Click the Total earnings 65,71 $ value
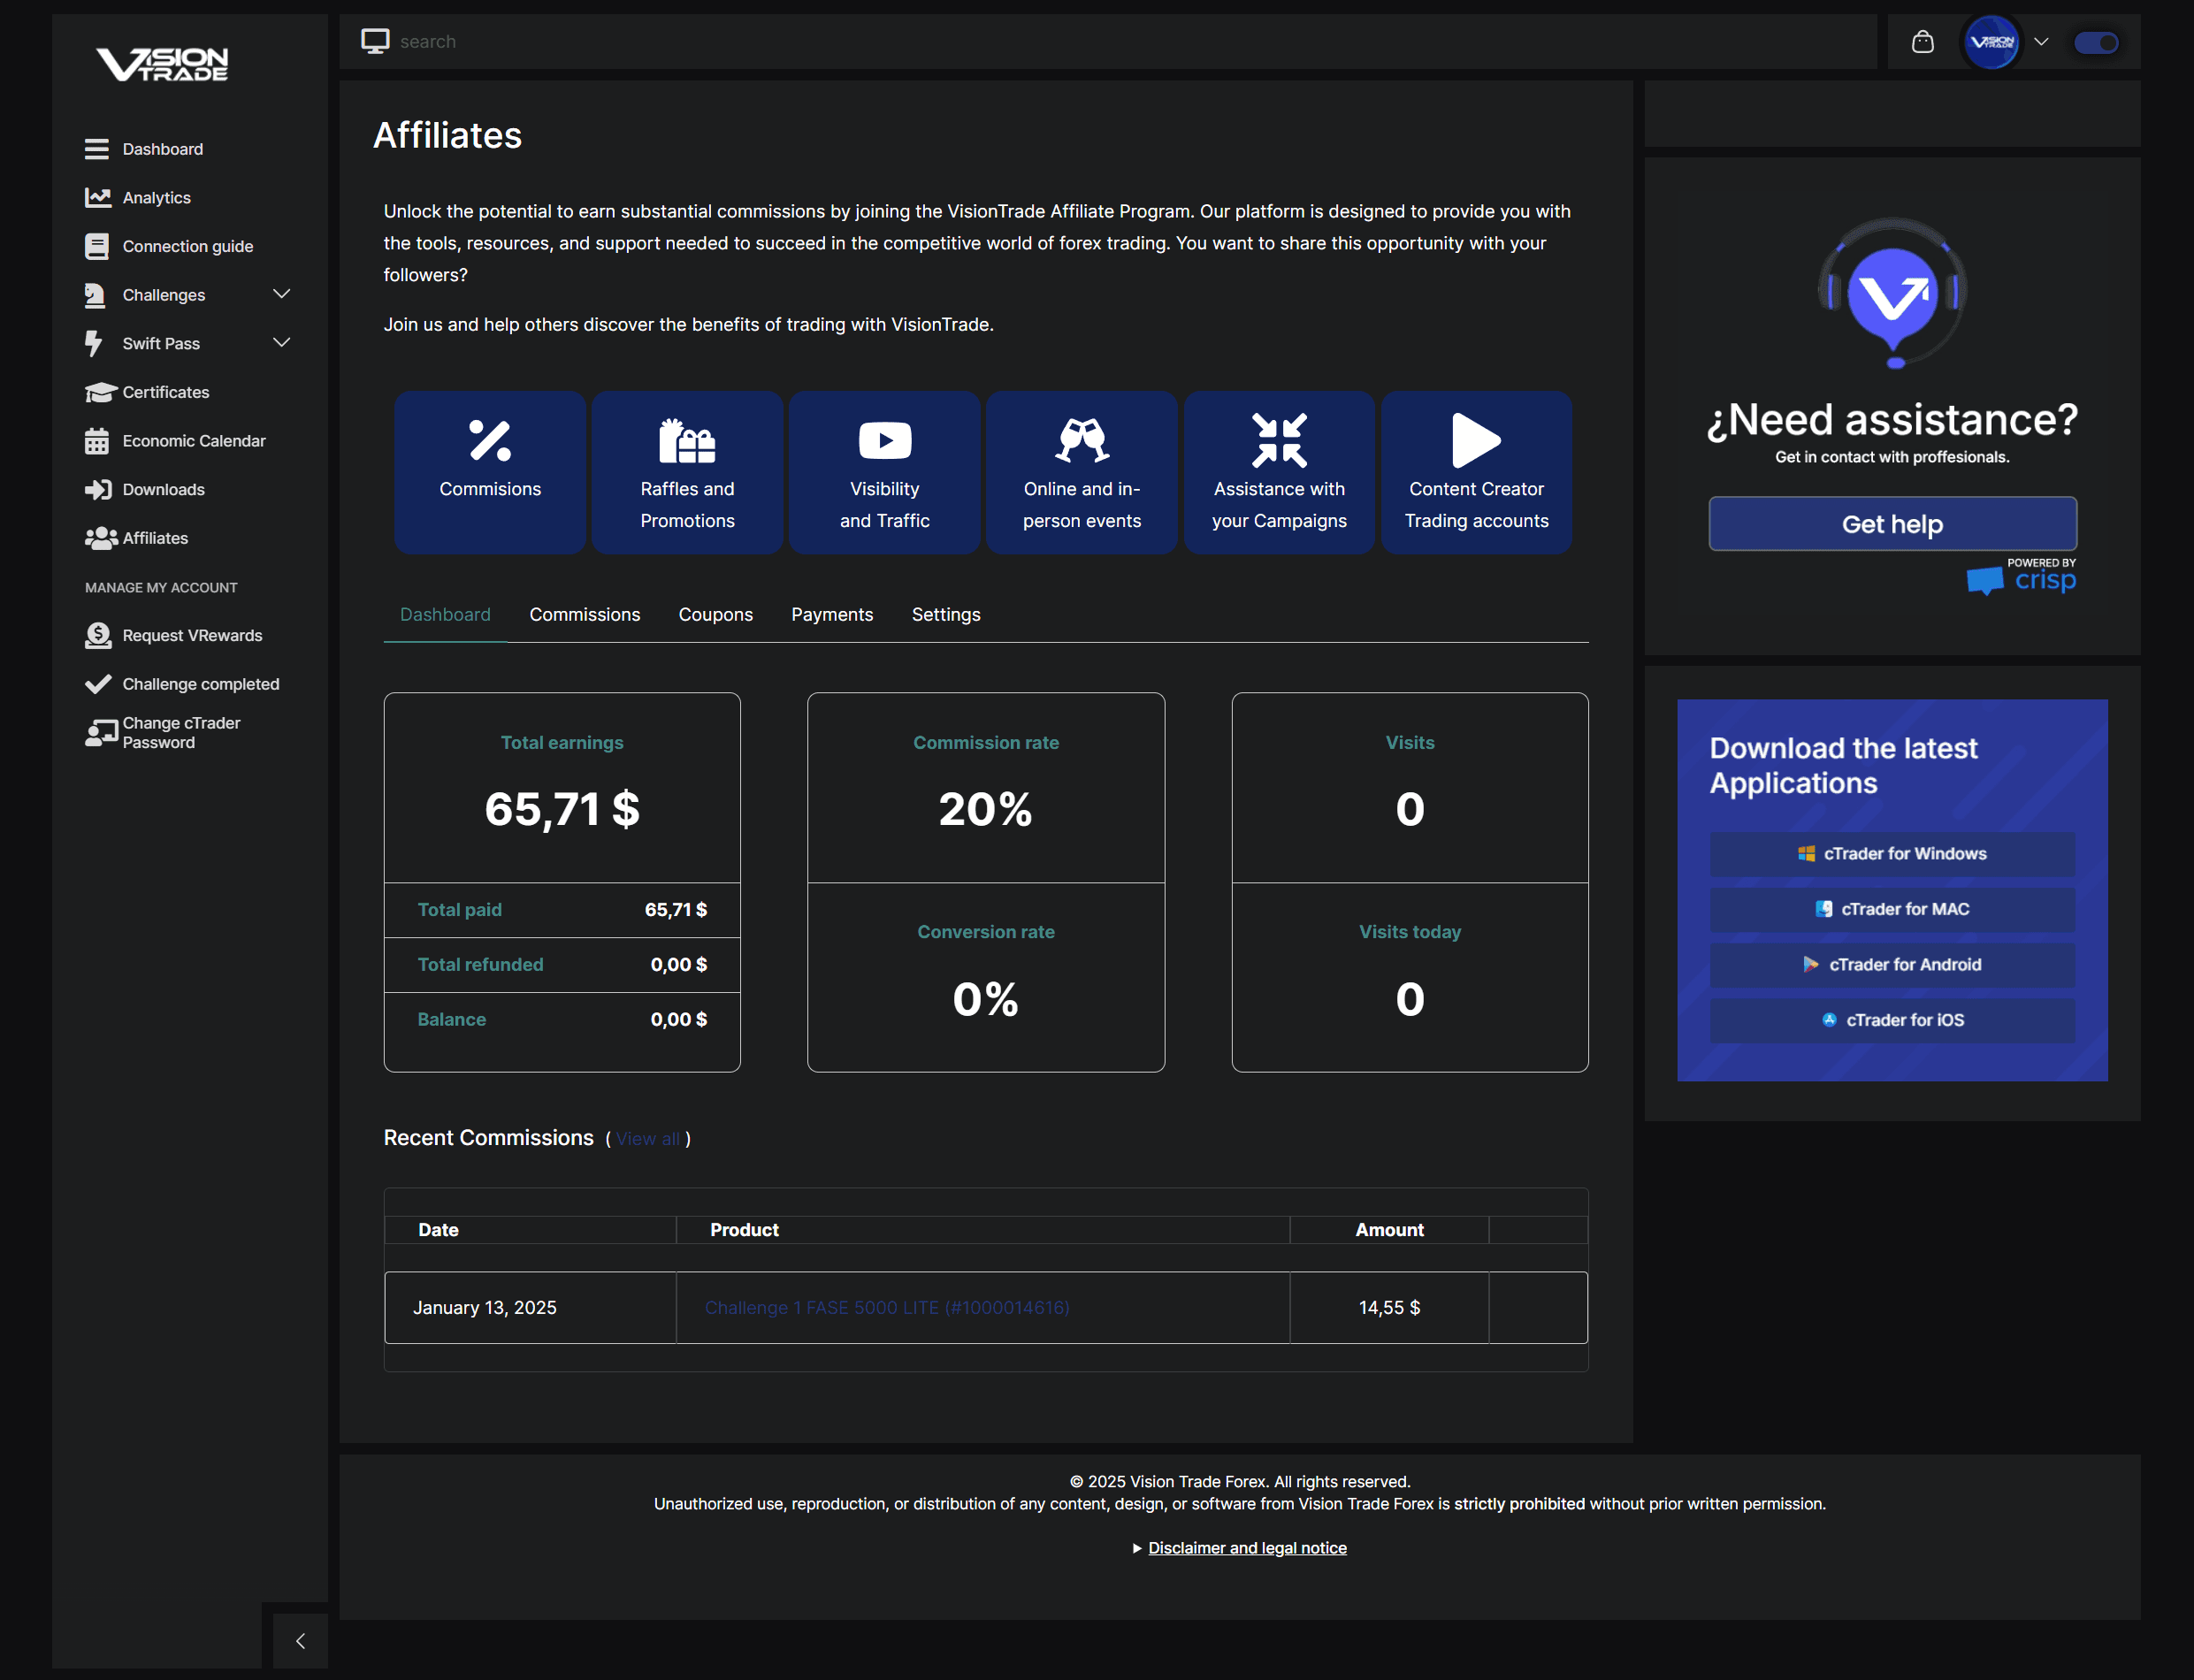The image size is (2194, 1680). tap(562, 809)
